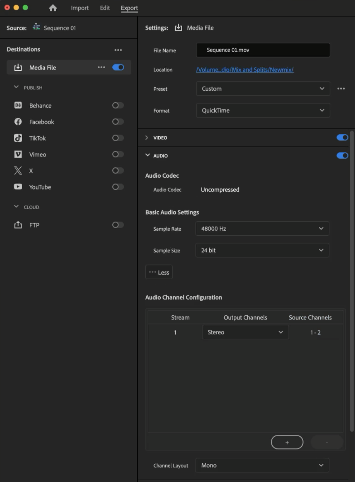The image size is (355, 482).
Task: Enable the YouTube publish toggle
Action: pos(118,187)
